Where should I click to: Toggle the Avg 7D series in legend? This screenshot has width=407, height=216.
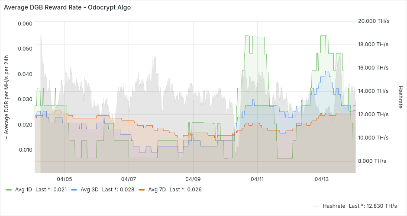click(x=156, y=190)
